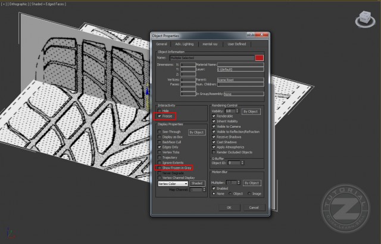Switch to the General tab

(161, 44)
